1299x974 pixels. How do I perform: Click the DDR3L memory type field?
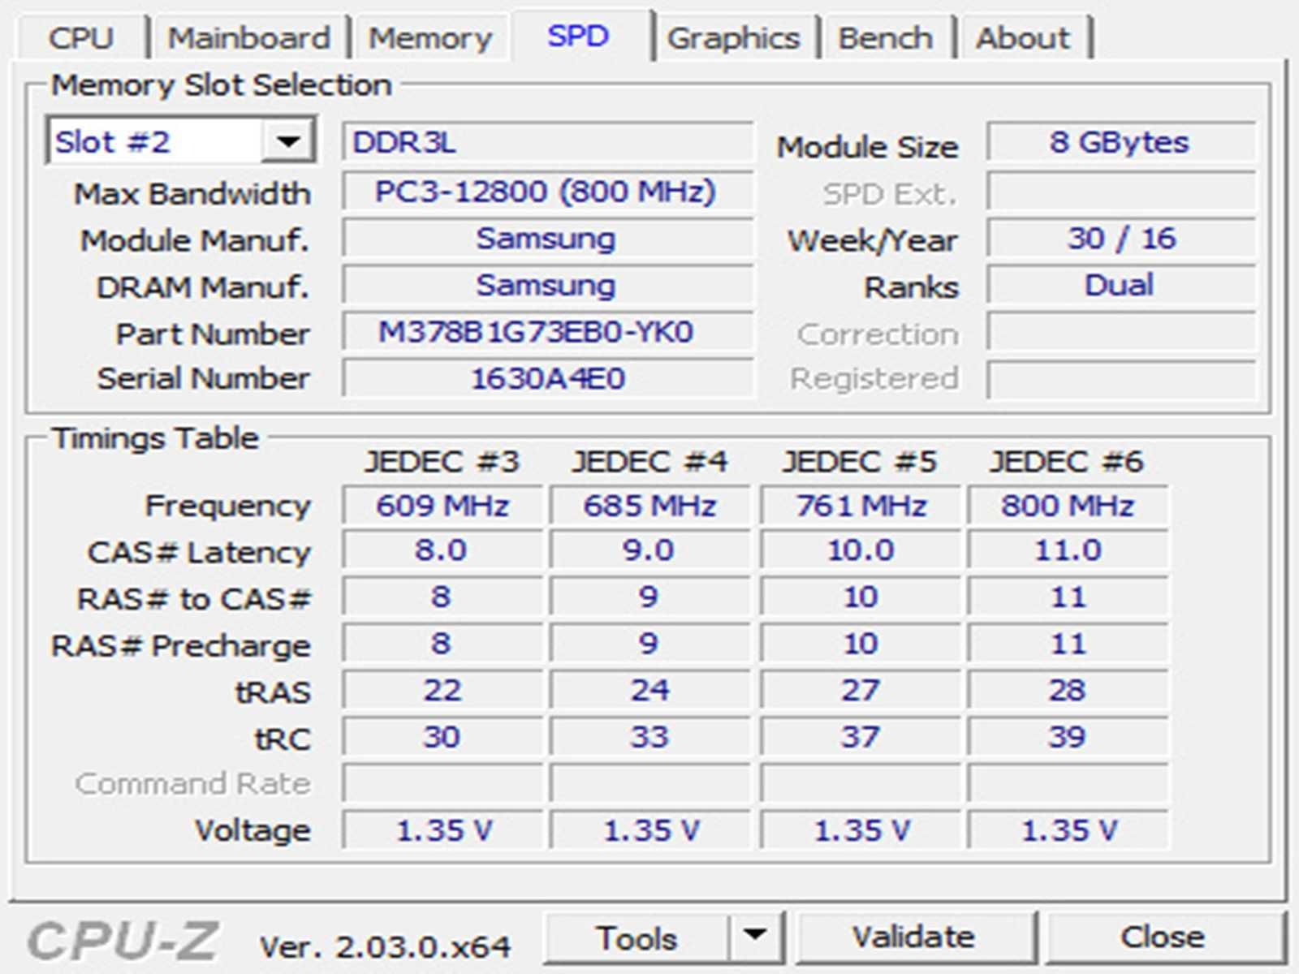[547, 143]
